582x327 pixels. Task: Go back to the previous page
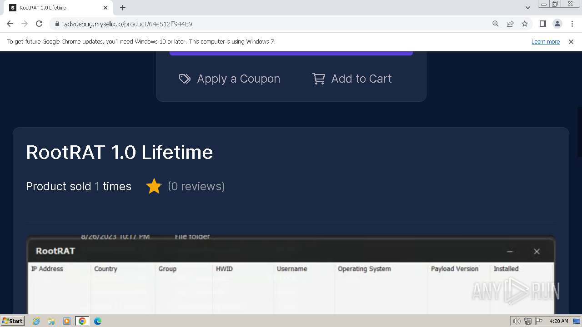pos(10,24)
